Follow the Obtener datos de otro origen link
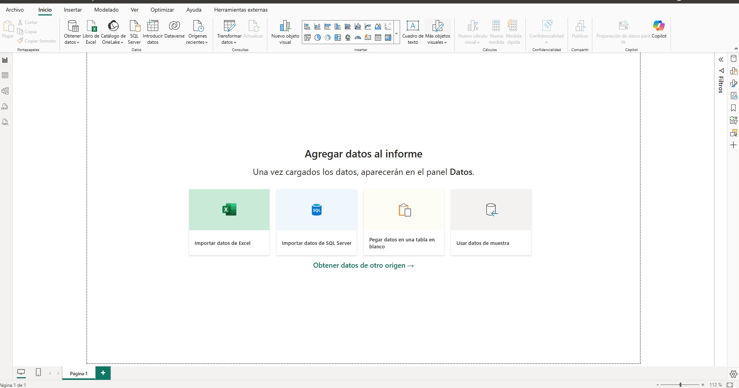 pyautogui.click(x=363, y=265)
